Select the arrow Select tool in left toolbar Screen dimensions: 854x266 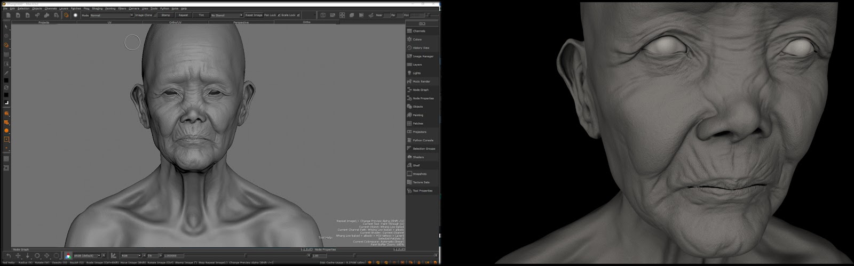[x=6, y=27]
